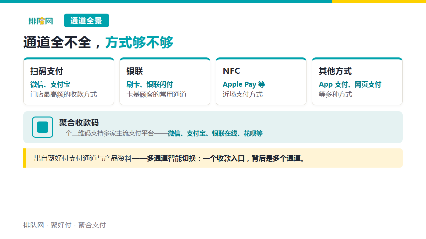The image size is (426, 239).
Task: Click the text 门店最高频的收款方式
Action: pyautogui.click(x=64, y=94)
